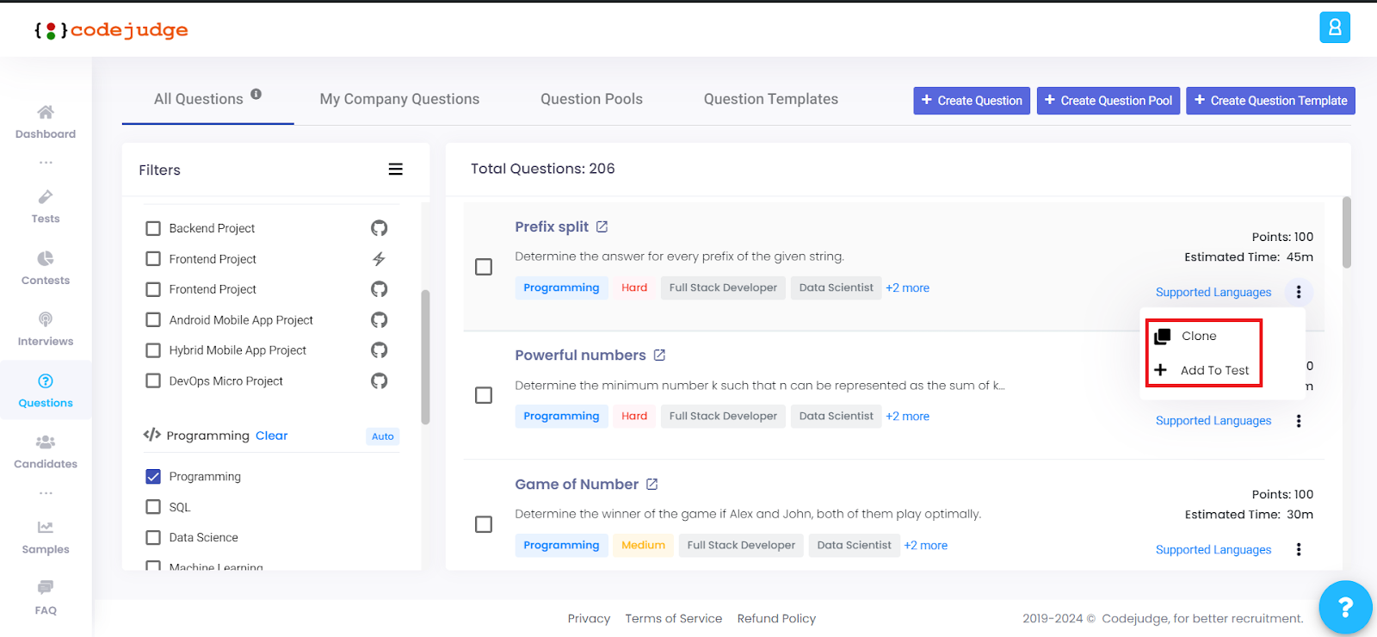Click the All Questions info icon
The width and height of the screenshot is (1377, 637).
coord(256,95)
